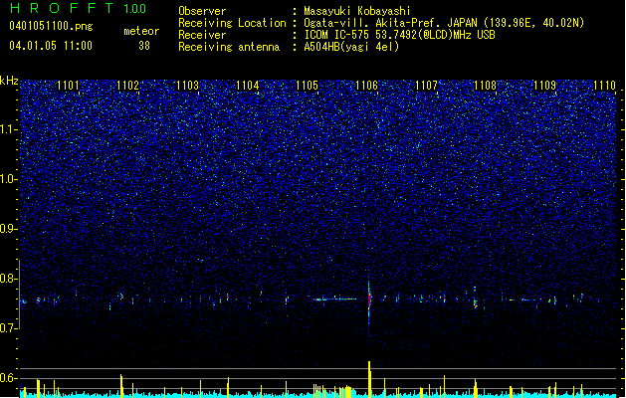Click the 1103 time marker
This screenshot has width=626, height=398.
tap(188, 86)
